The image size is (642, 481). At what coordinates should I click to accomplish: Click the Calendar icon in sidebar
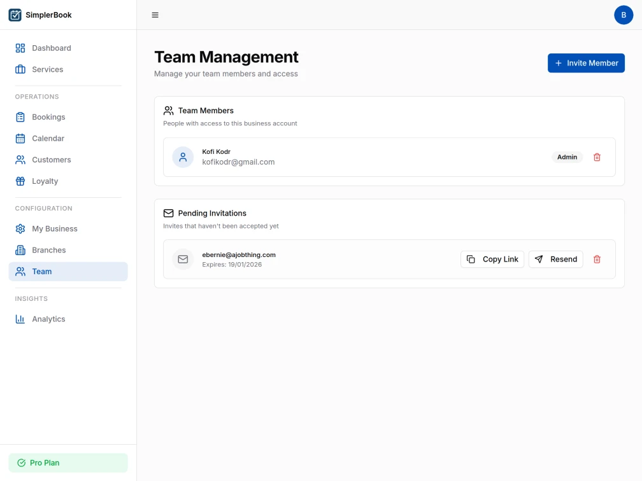point(20,139)
